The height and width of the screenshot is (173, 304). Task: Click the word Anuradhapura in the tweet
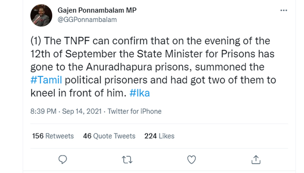119,67
